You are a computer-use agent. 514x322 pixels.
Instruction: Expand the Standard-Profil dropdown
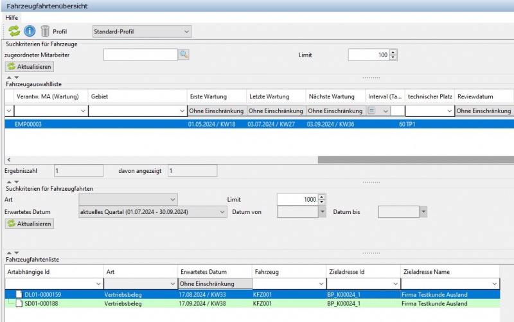[186, 31]
